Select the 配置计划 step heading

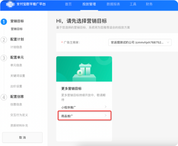(x=17, y=39)
